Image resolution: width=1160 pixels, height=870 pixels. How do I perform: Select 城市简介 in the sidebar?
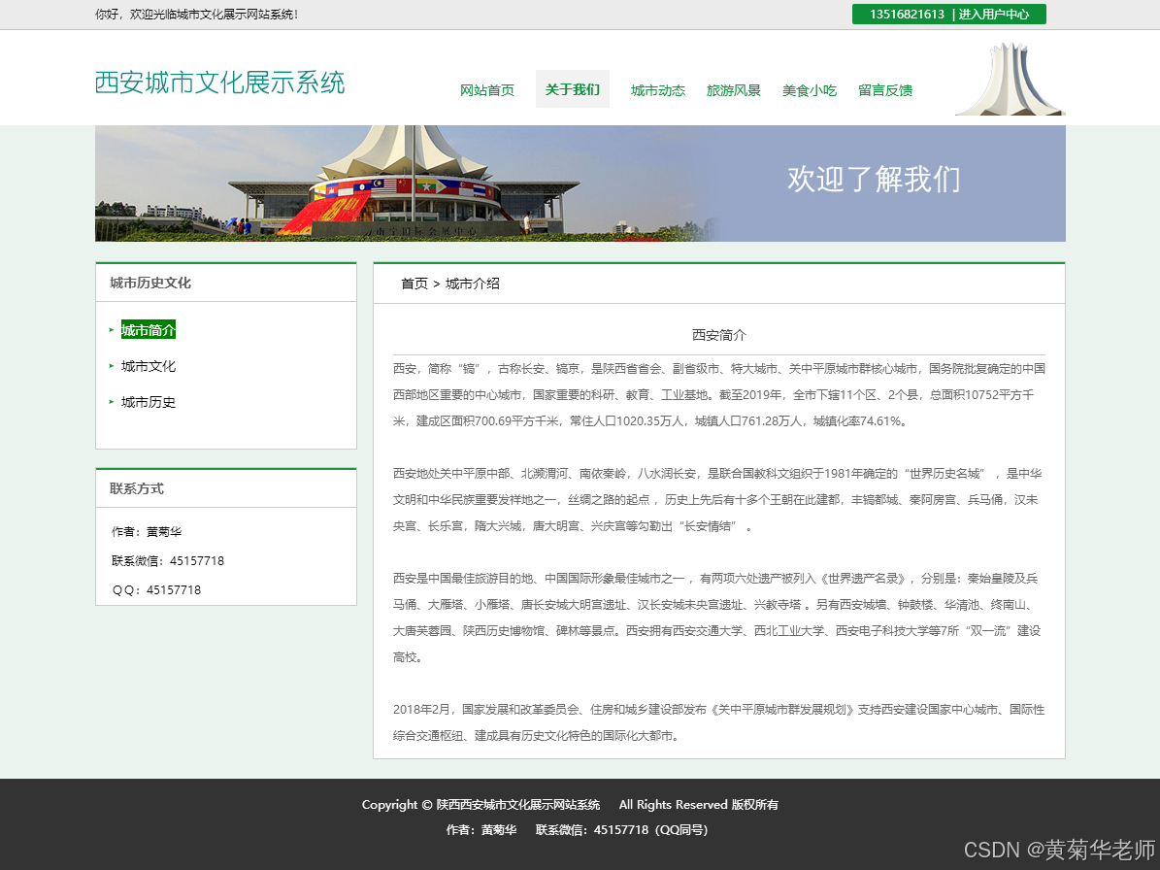click(148, 330)
